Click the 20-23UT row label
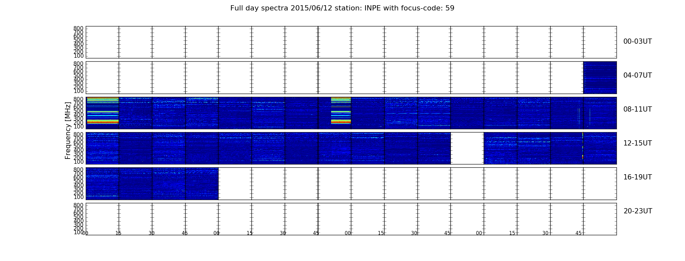Viewport: 685px width, 261px height. click(x=638, y=211)
